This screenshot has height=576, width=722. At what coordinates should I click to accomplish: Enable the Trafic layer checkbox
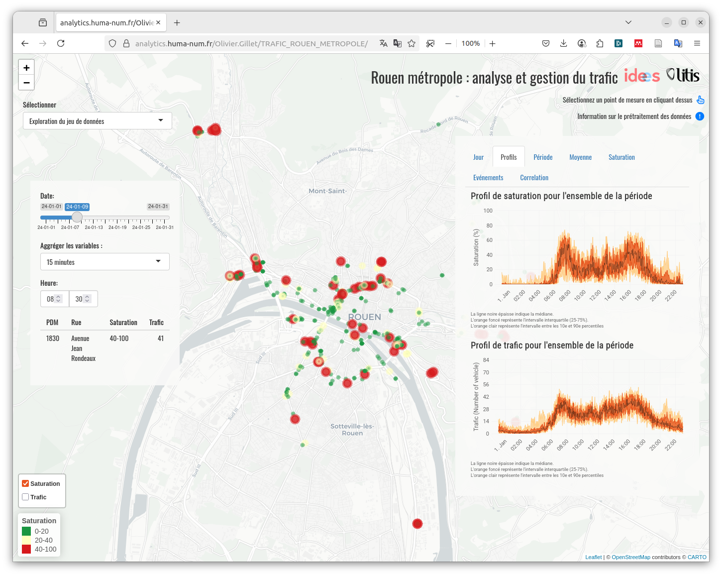click(25, 497)
